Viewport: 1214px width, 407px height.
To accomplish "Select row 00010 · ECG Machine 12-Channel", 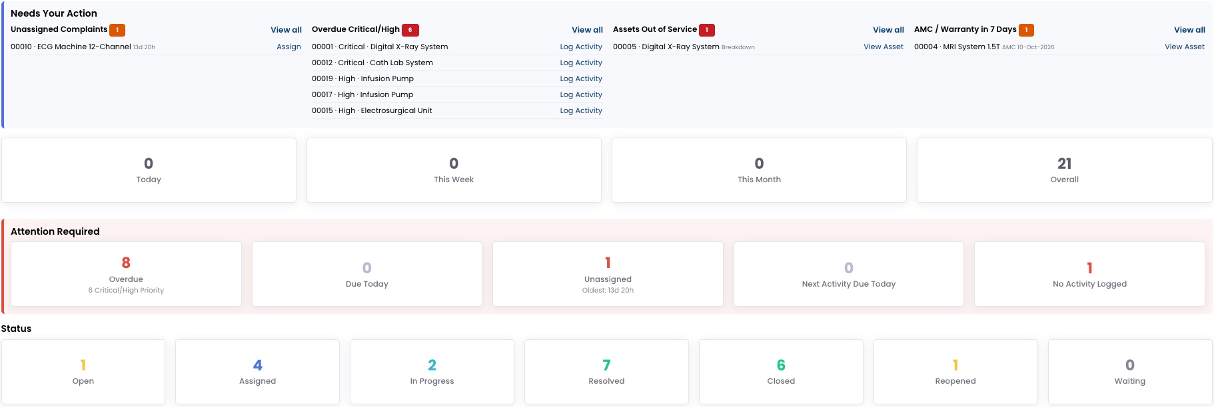I will pyautogui.click(x=156, y=47).
